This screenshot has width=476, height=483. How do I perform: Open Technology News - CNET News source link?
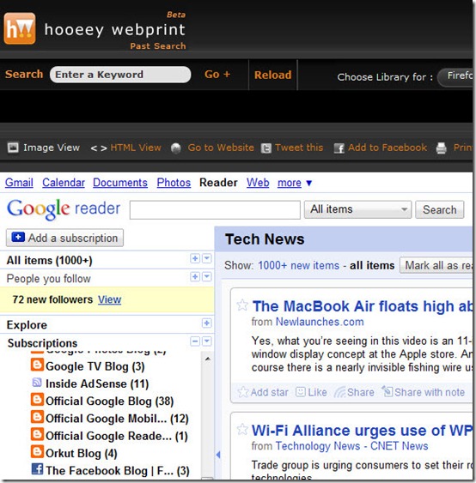(351, 446)
